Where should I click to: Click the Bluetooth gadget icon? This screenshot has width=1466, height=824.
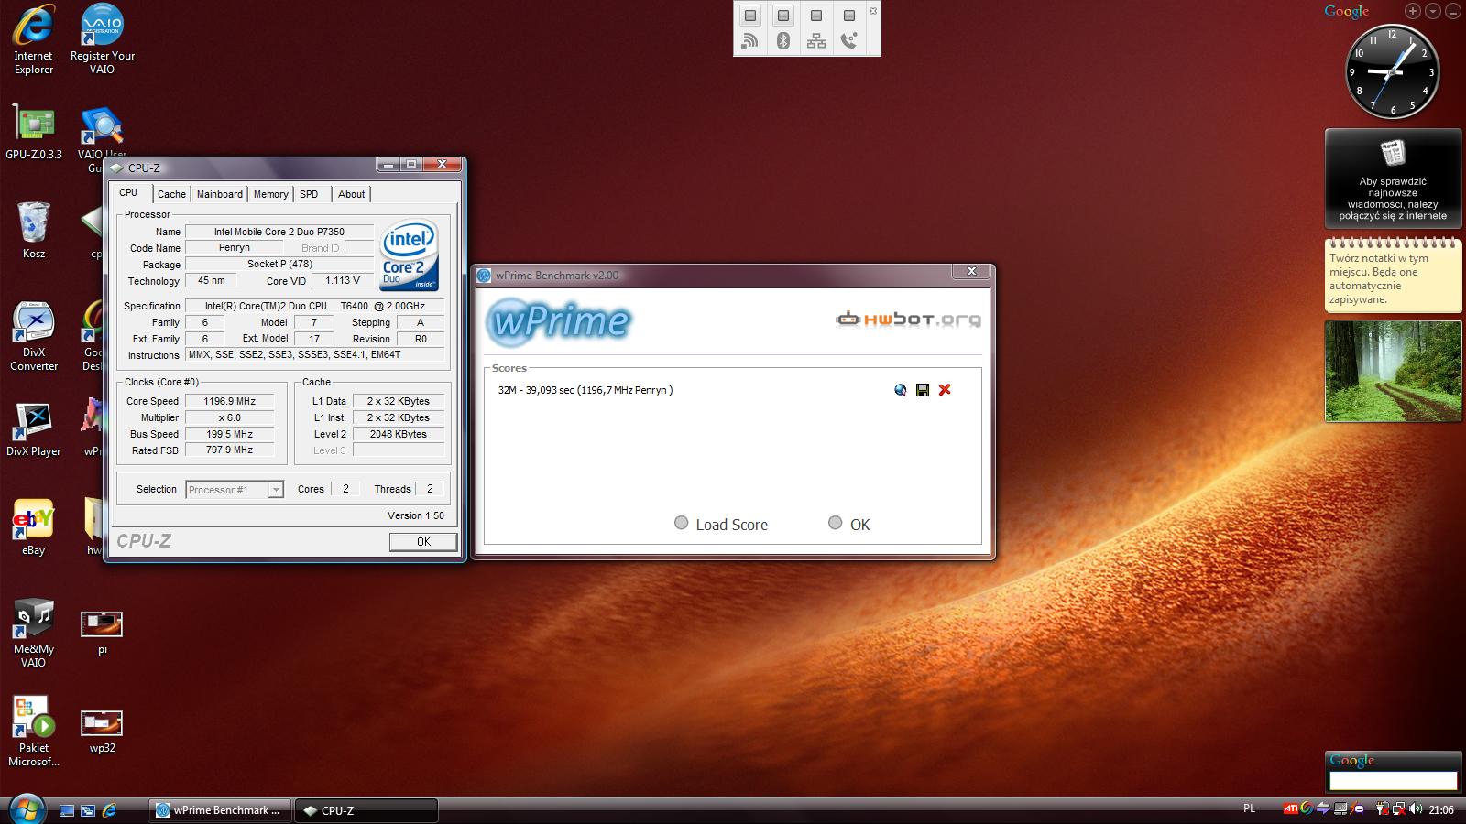point(783,41)
